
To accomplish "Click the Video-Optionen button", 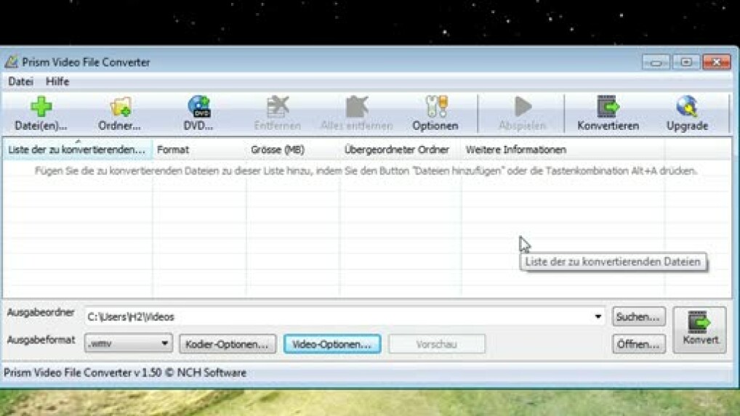I will click(331, 344).
